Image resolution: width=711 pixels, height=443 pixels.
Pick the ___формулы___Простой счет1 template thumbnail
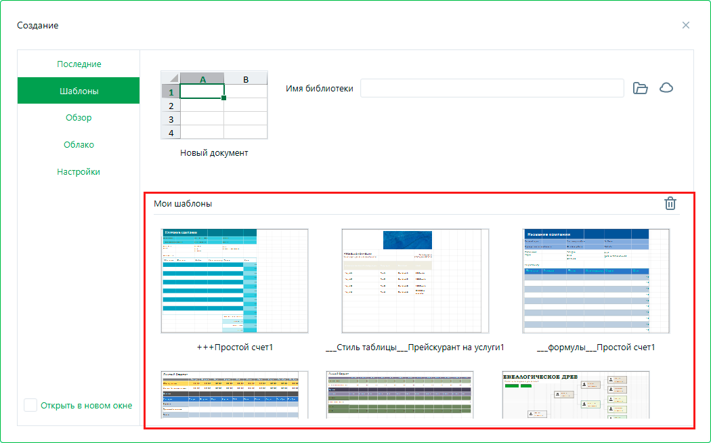click(x=596, y=280)
